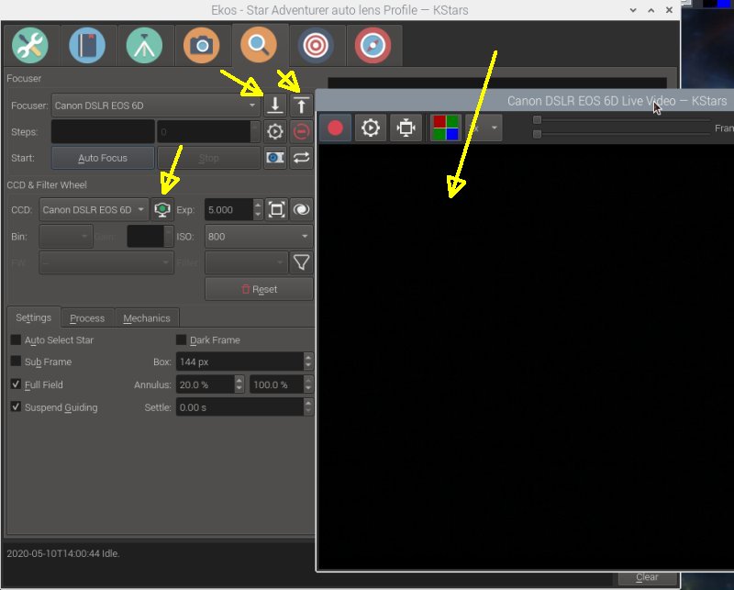Open the Mount module (tripod icon)
Image resolution: width=734 pixels, height=590 pixels.
click(x=144, y=46)
